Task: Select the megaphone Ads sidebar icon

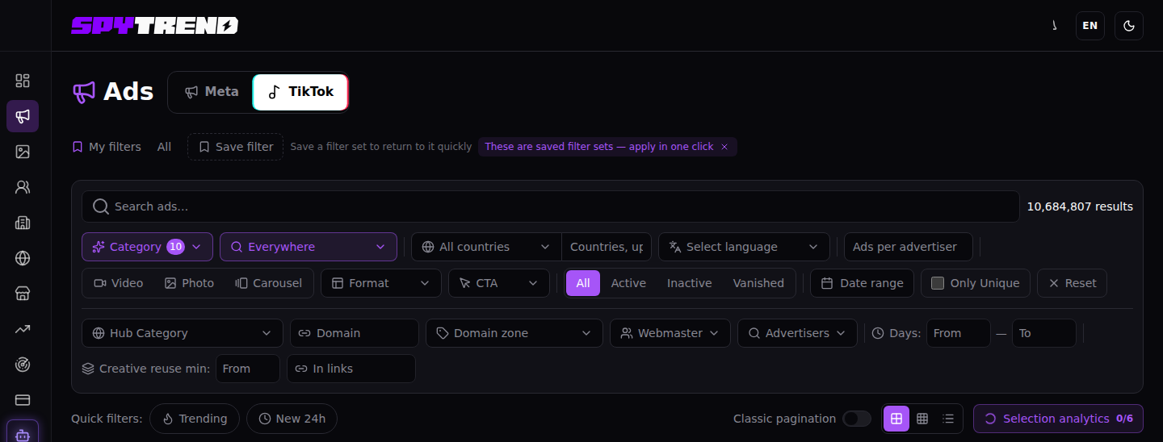Action: point(23,116)
